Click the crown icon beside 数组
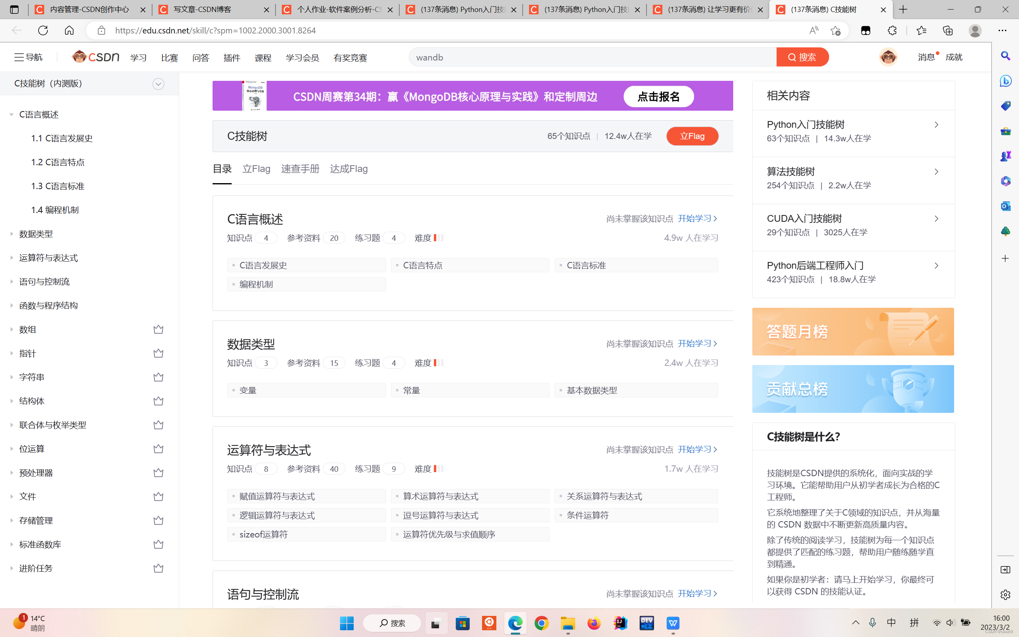Viewport: 1019px width, 637px height. point(158,330)
